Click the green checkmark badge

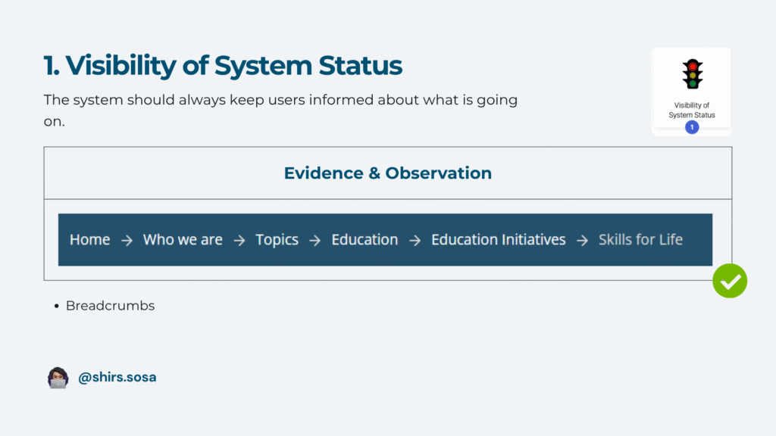tap(729, 282)
